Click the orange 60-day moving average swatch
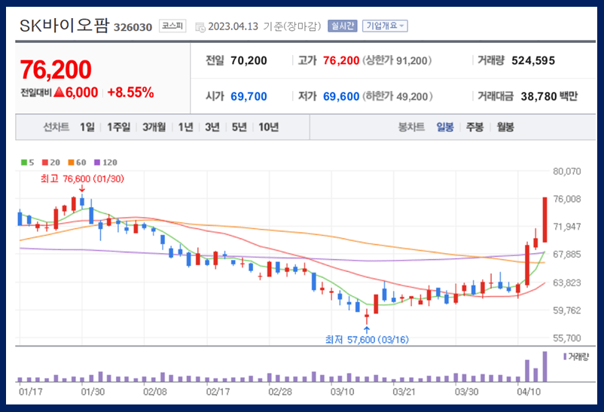Image resolution: width=604 pixels, height=412 pixels. click(x=71, y=163)
